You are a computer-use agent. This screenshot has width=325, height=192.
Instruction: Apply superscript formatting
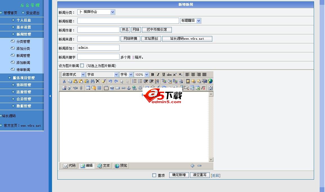[x=175, y=75]
